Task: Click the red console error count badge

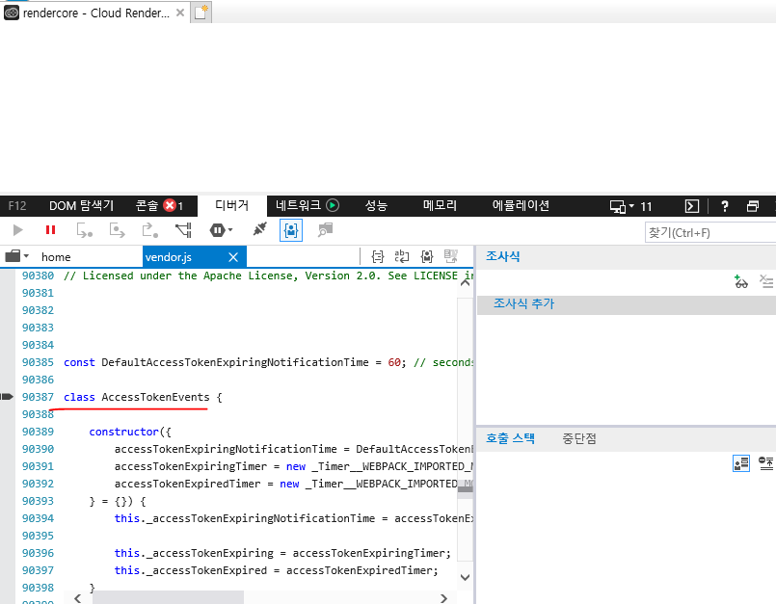Action: pos(170,205)
